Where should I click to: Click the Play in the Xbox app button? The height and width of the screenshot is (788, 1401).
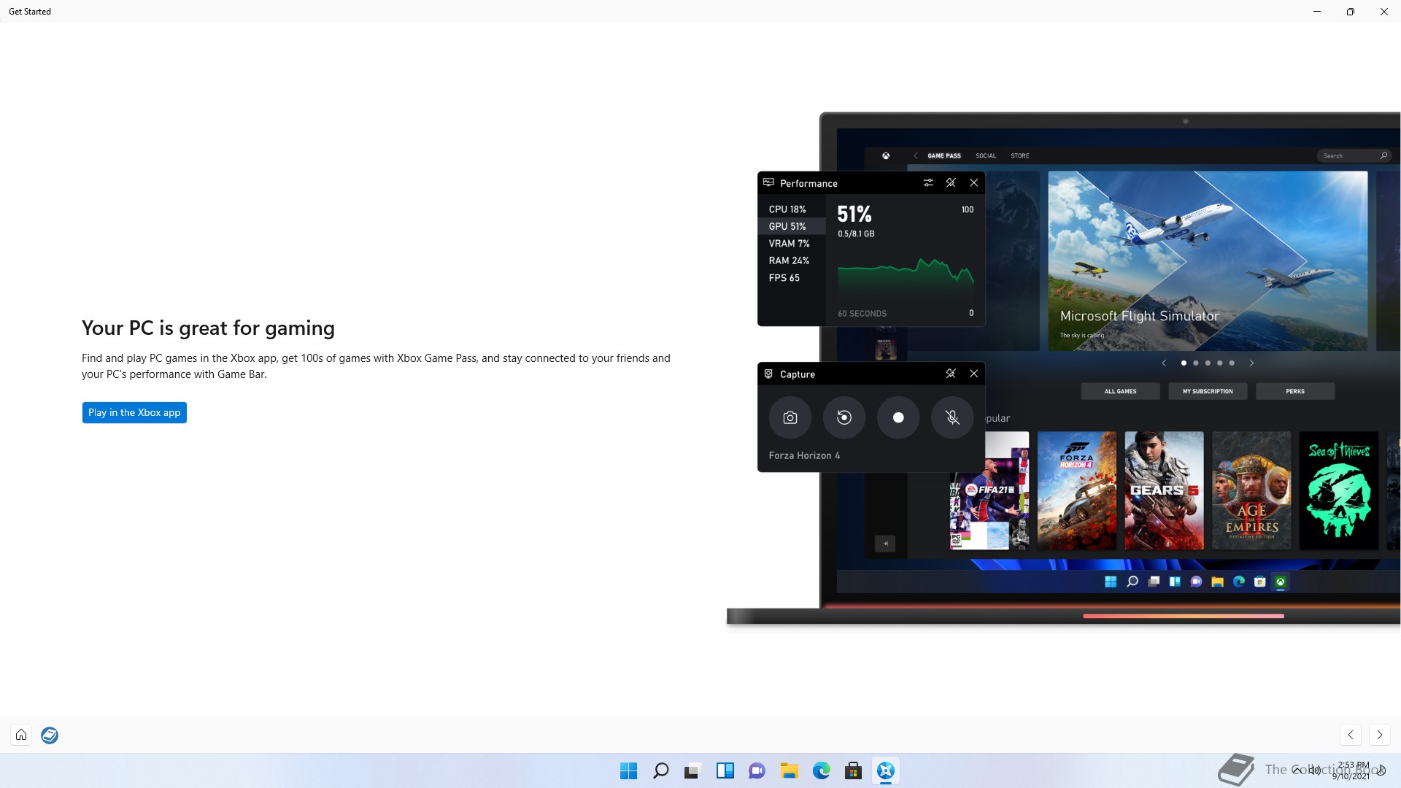134,412
